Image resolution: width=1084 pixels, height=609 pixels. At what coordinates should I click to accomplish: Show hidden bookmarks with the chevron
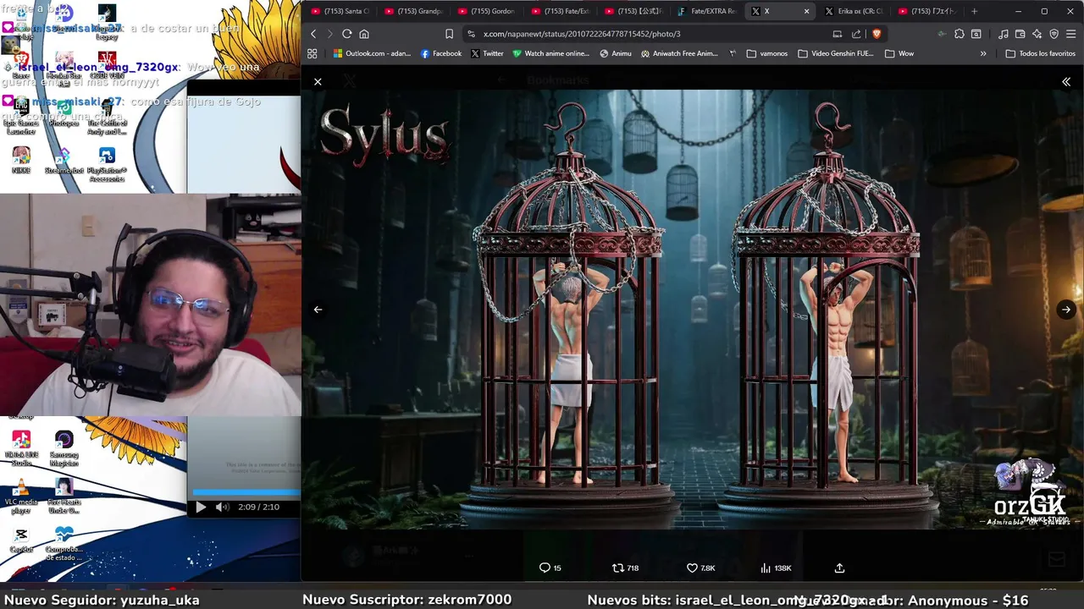coord(983,53)
